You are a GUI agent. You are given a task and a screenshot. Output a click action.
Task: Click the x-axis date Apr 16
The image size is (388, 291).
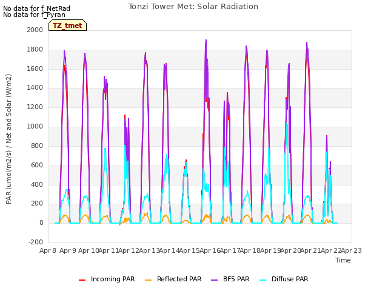click(210, 250)
